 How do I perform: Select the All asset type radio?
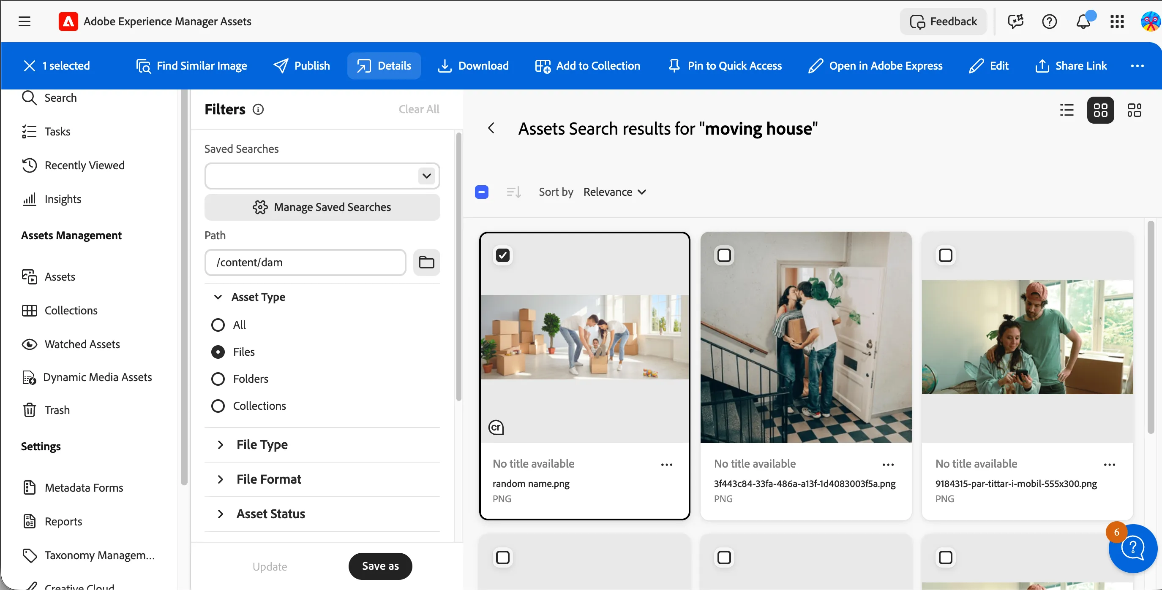(218, 325)
